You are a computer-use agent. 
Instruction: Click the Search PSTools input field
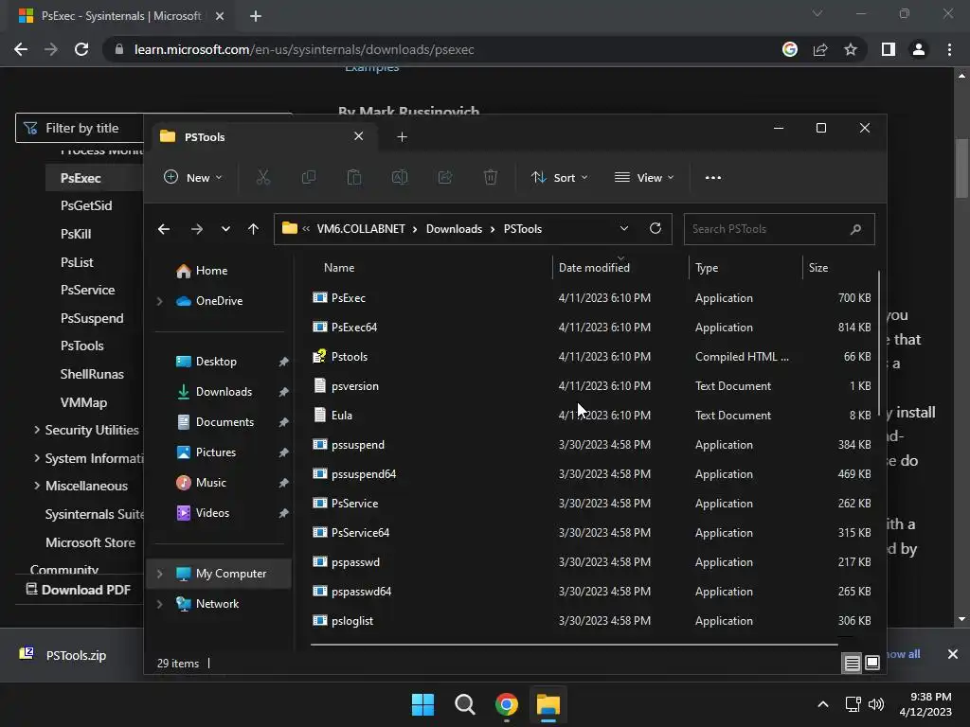[x=779, y=229]
